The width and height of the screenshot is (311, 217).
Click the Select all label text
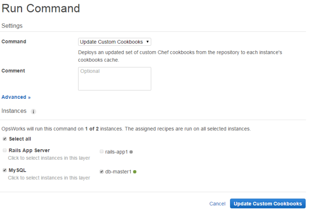20,139
